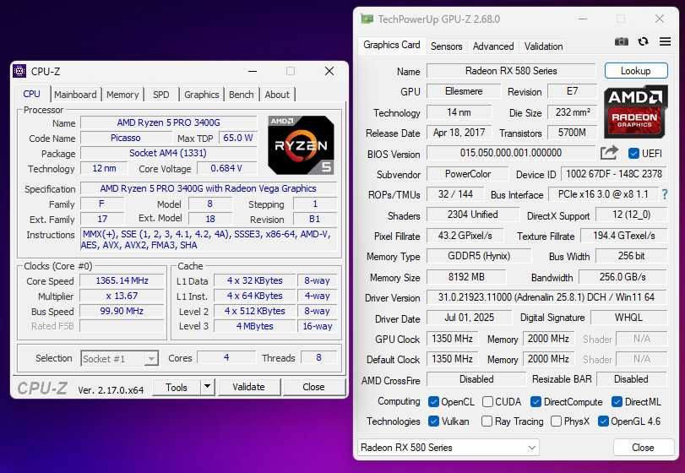Click the Package value Socket AM4 (1331)
The height and width of the screenshot is (473, 685).
click(x=168, y=153)
